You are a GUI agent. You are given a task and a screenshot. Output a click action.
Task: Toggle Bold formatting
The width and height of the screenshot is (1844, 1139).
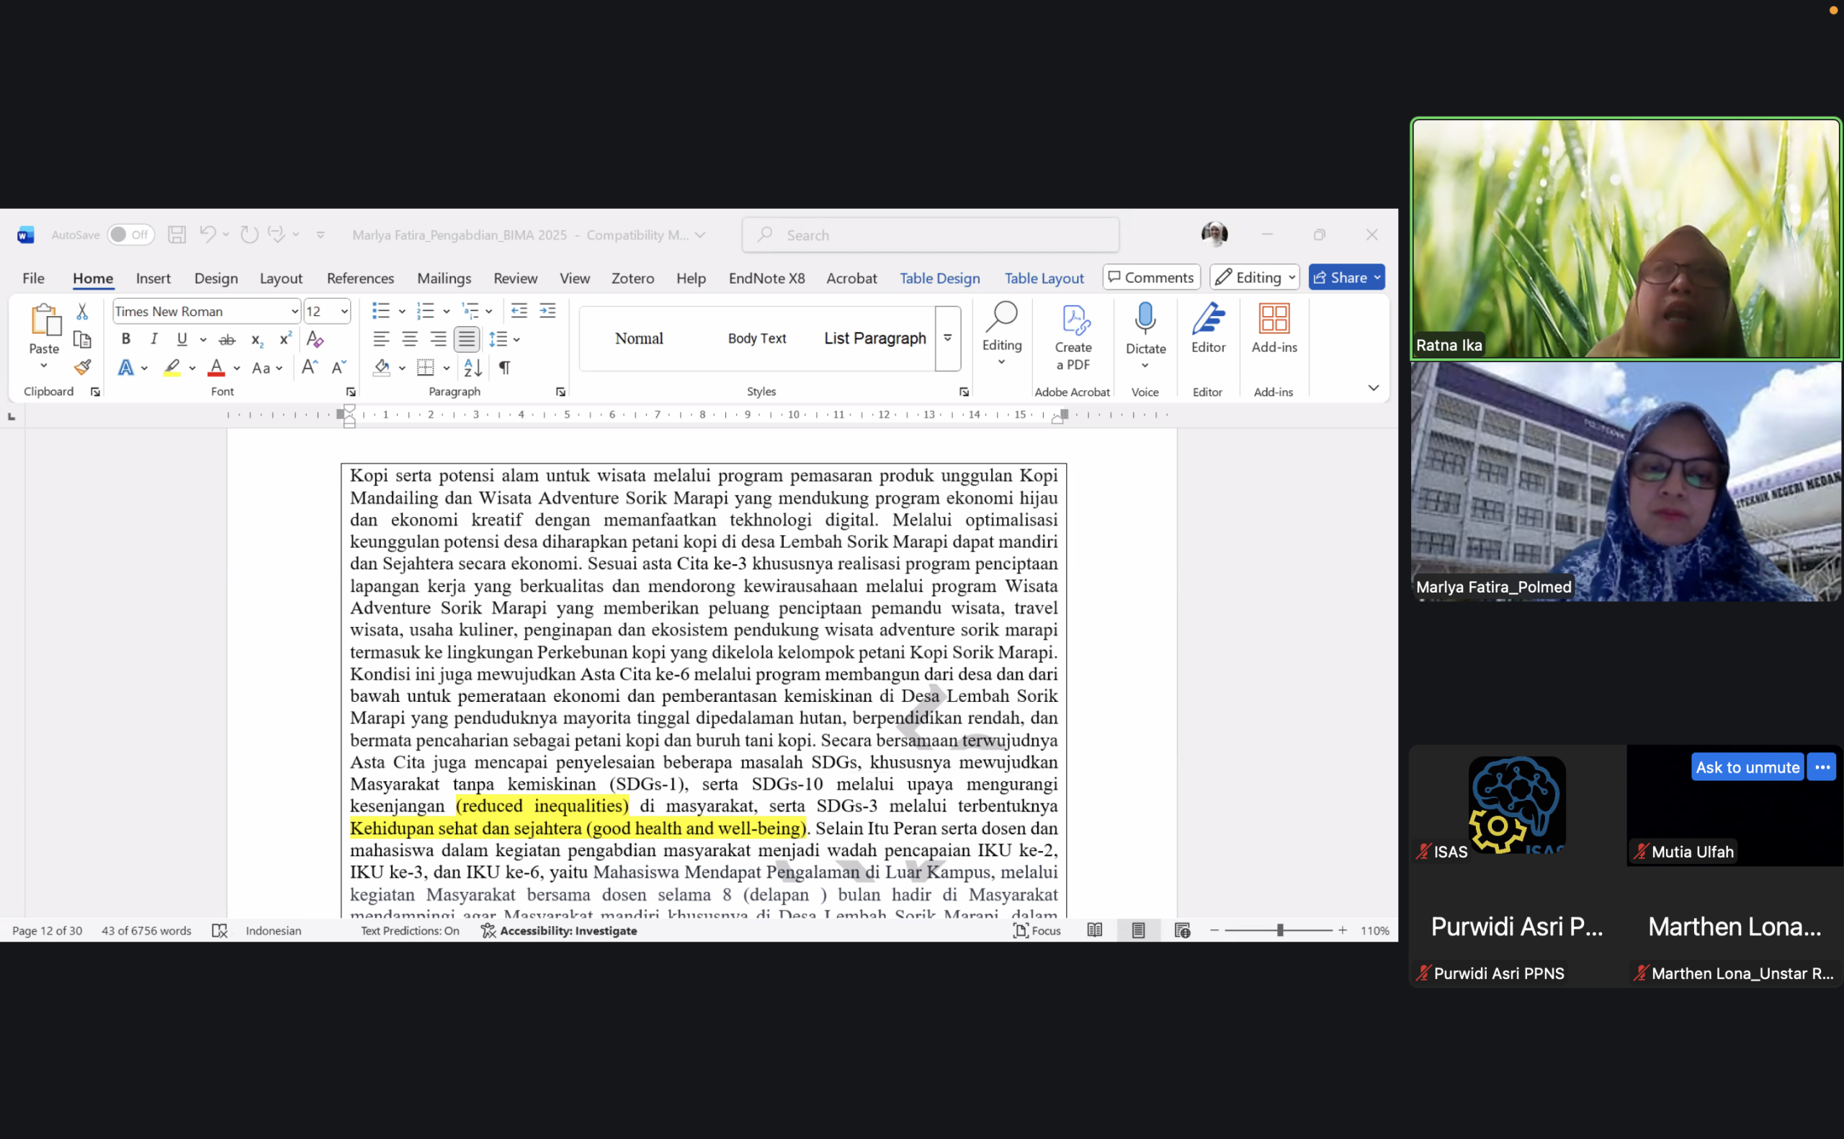coord(126,339)
